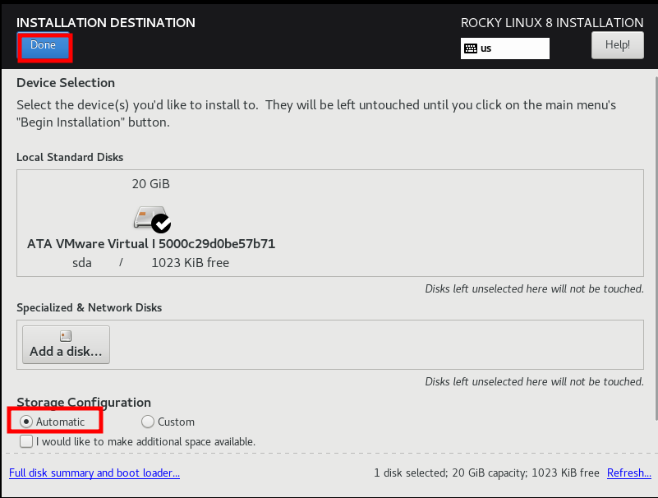Viewport: 658px width, 498px height.
Task: Click the 1 disk selected status text
Action: click(486, 473)
